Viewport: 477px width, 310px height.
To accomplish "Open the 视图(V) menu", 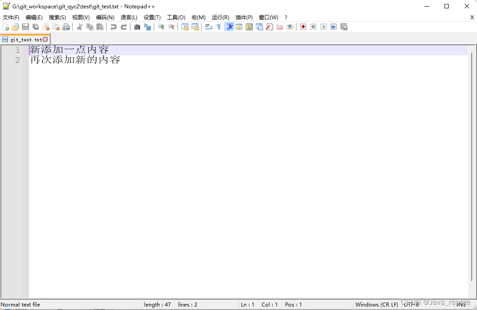I will [81, 18].
